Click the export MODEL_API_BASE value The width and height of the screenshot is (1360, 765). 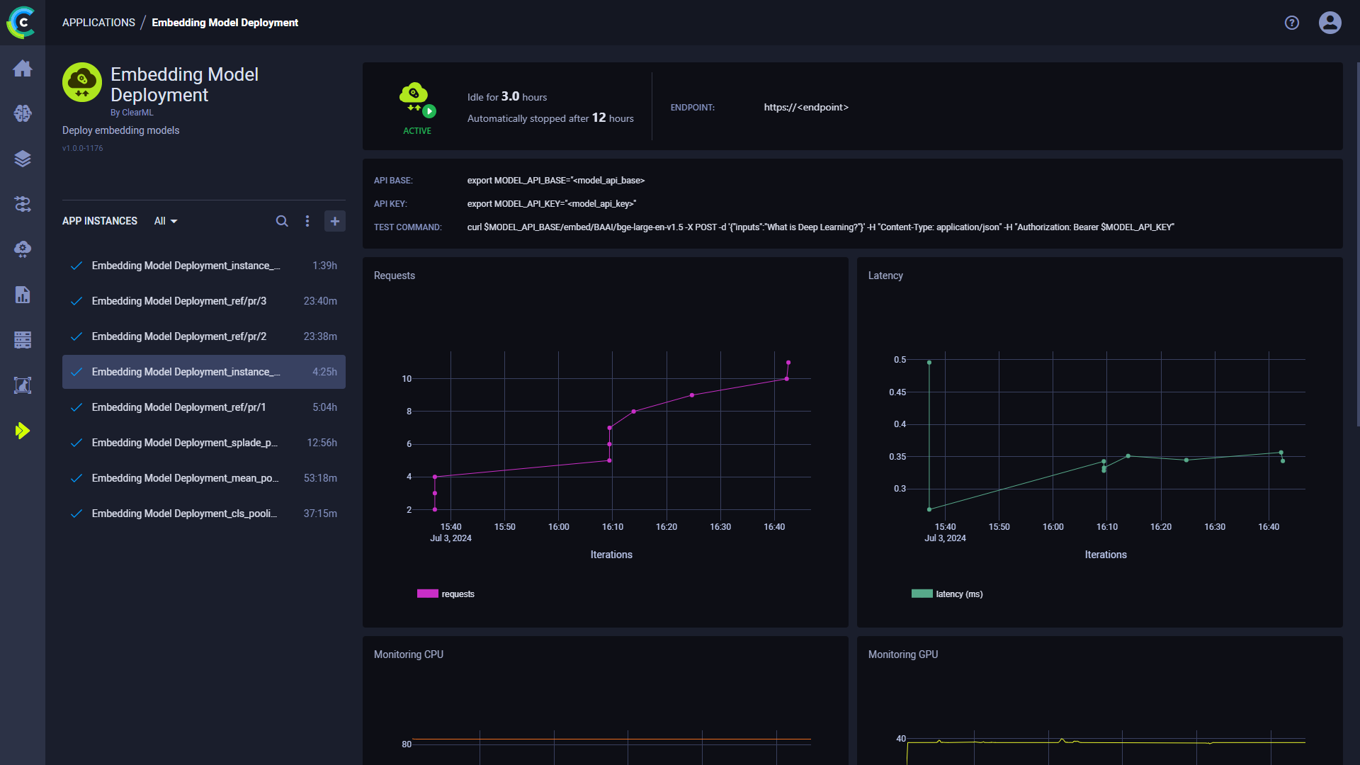556,180
